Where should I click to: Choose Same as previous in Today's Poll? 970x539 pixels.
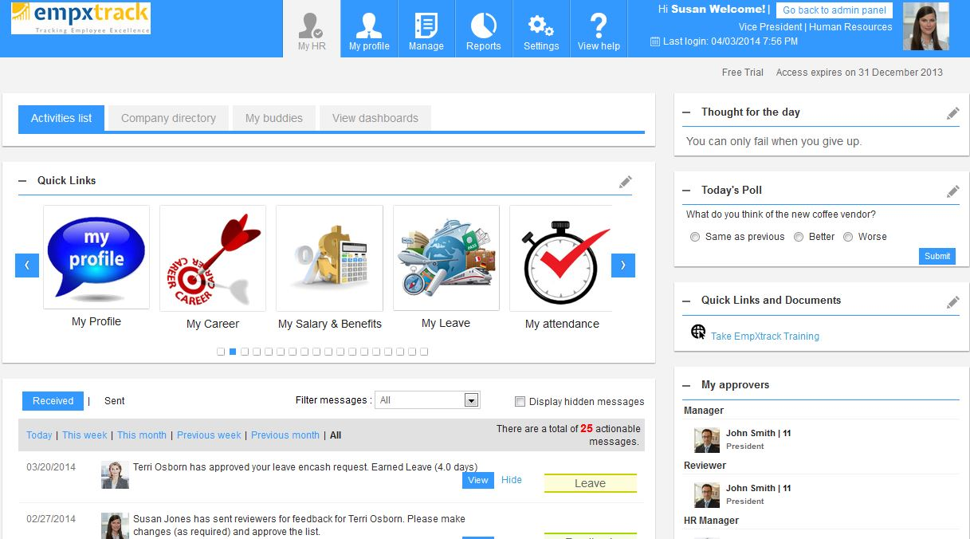pos(694,236)
